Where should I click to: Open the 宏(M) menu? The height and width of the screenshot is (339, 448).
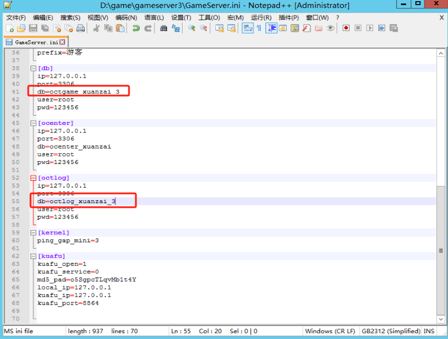tap(235, 18)
